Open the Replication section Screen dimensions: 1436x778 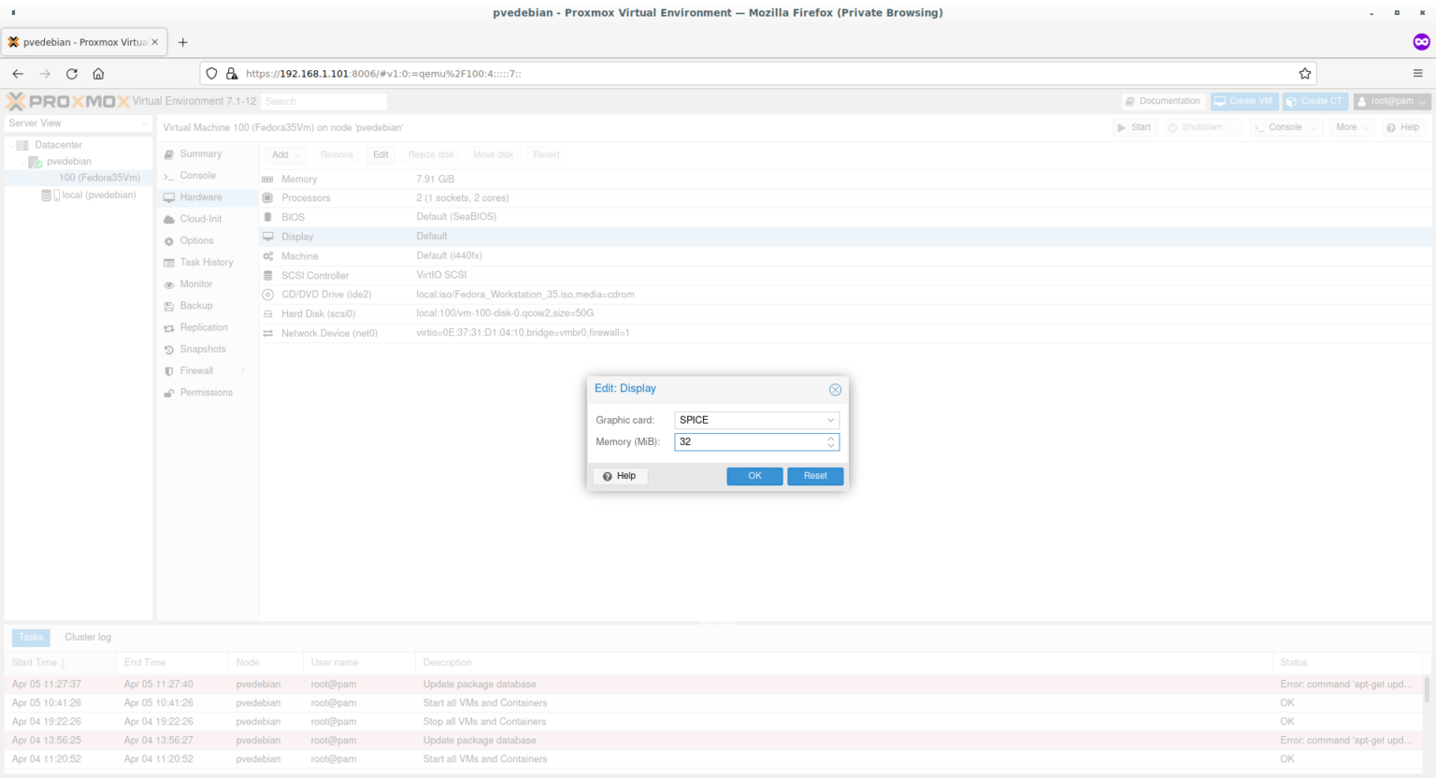coord(204,327)
